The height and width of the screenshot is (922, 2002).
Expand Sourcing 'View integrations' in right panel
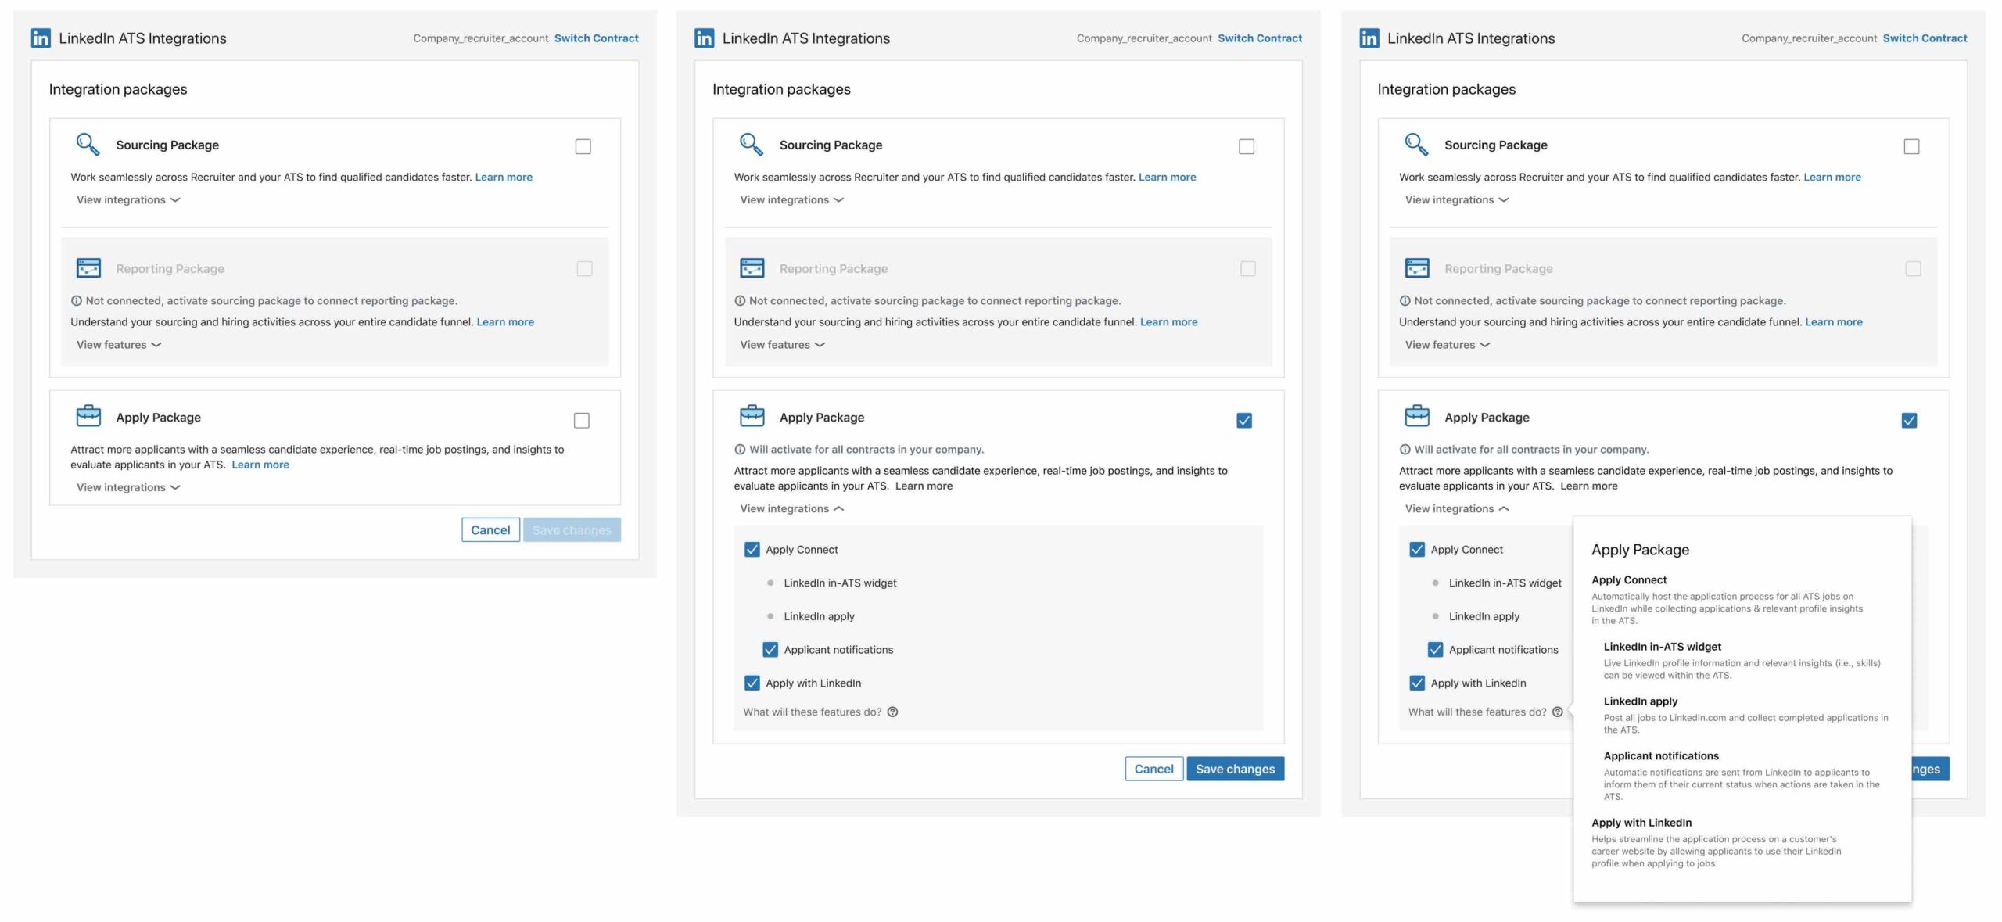(x=1457, y=200)
